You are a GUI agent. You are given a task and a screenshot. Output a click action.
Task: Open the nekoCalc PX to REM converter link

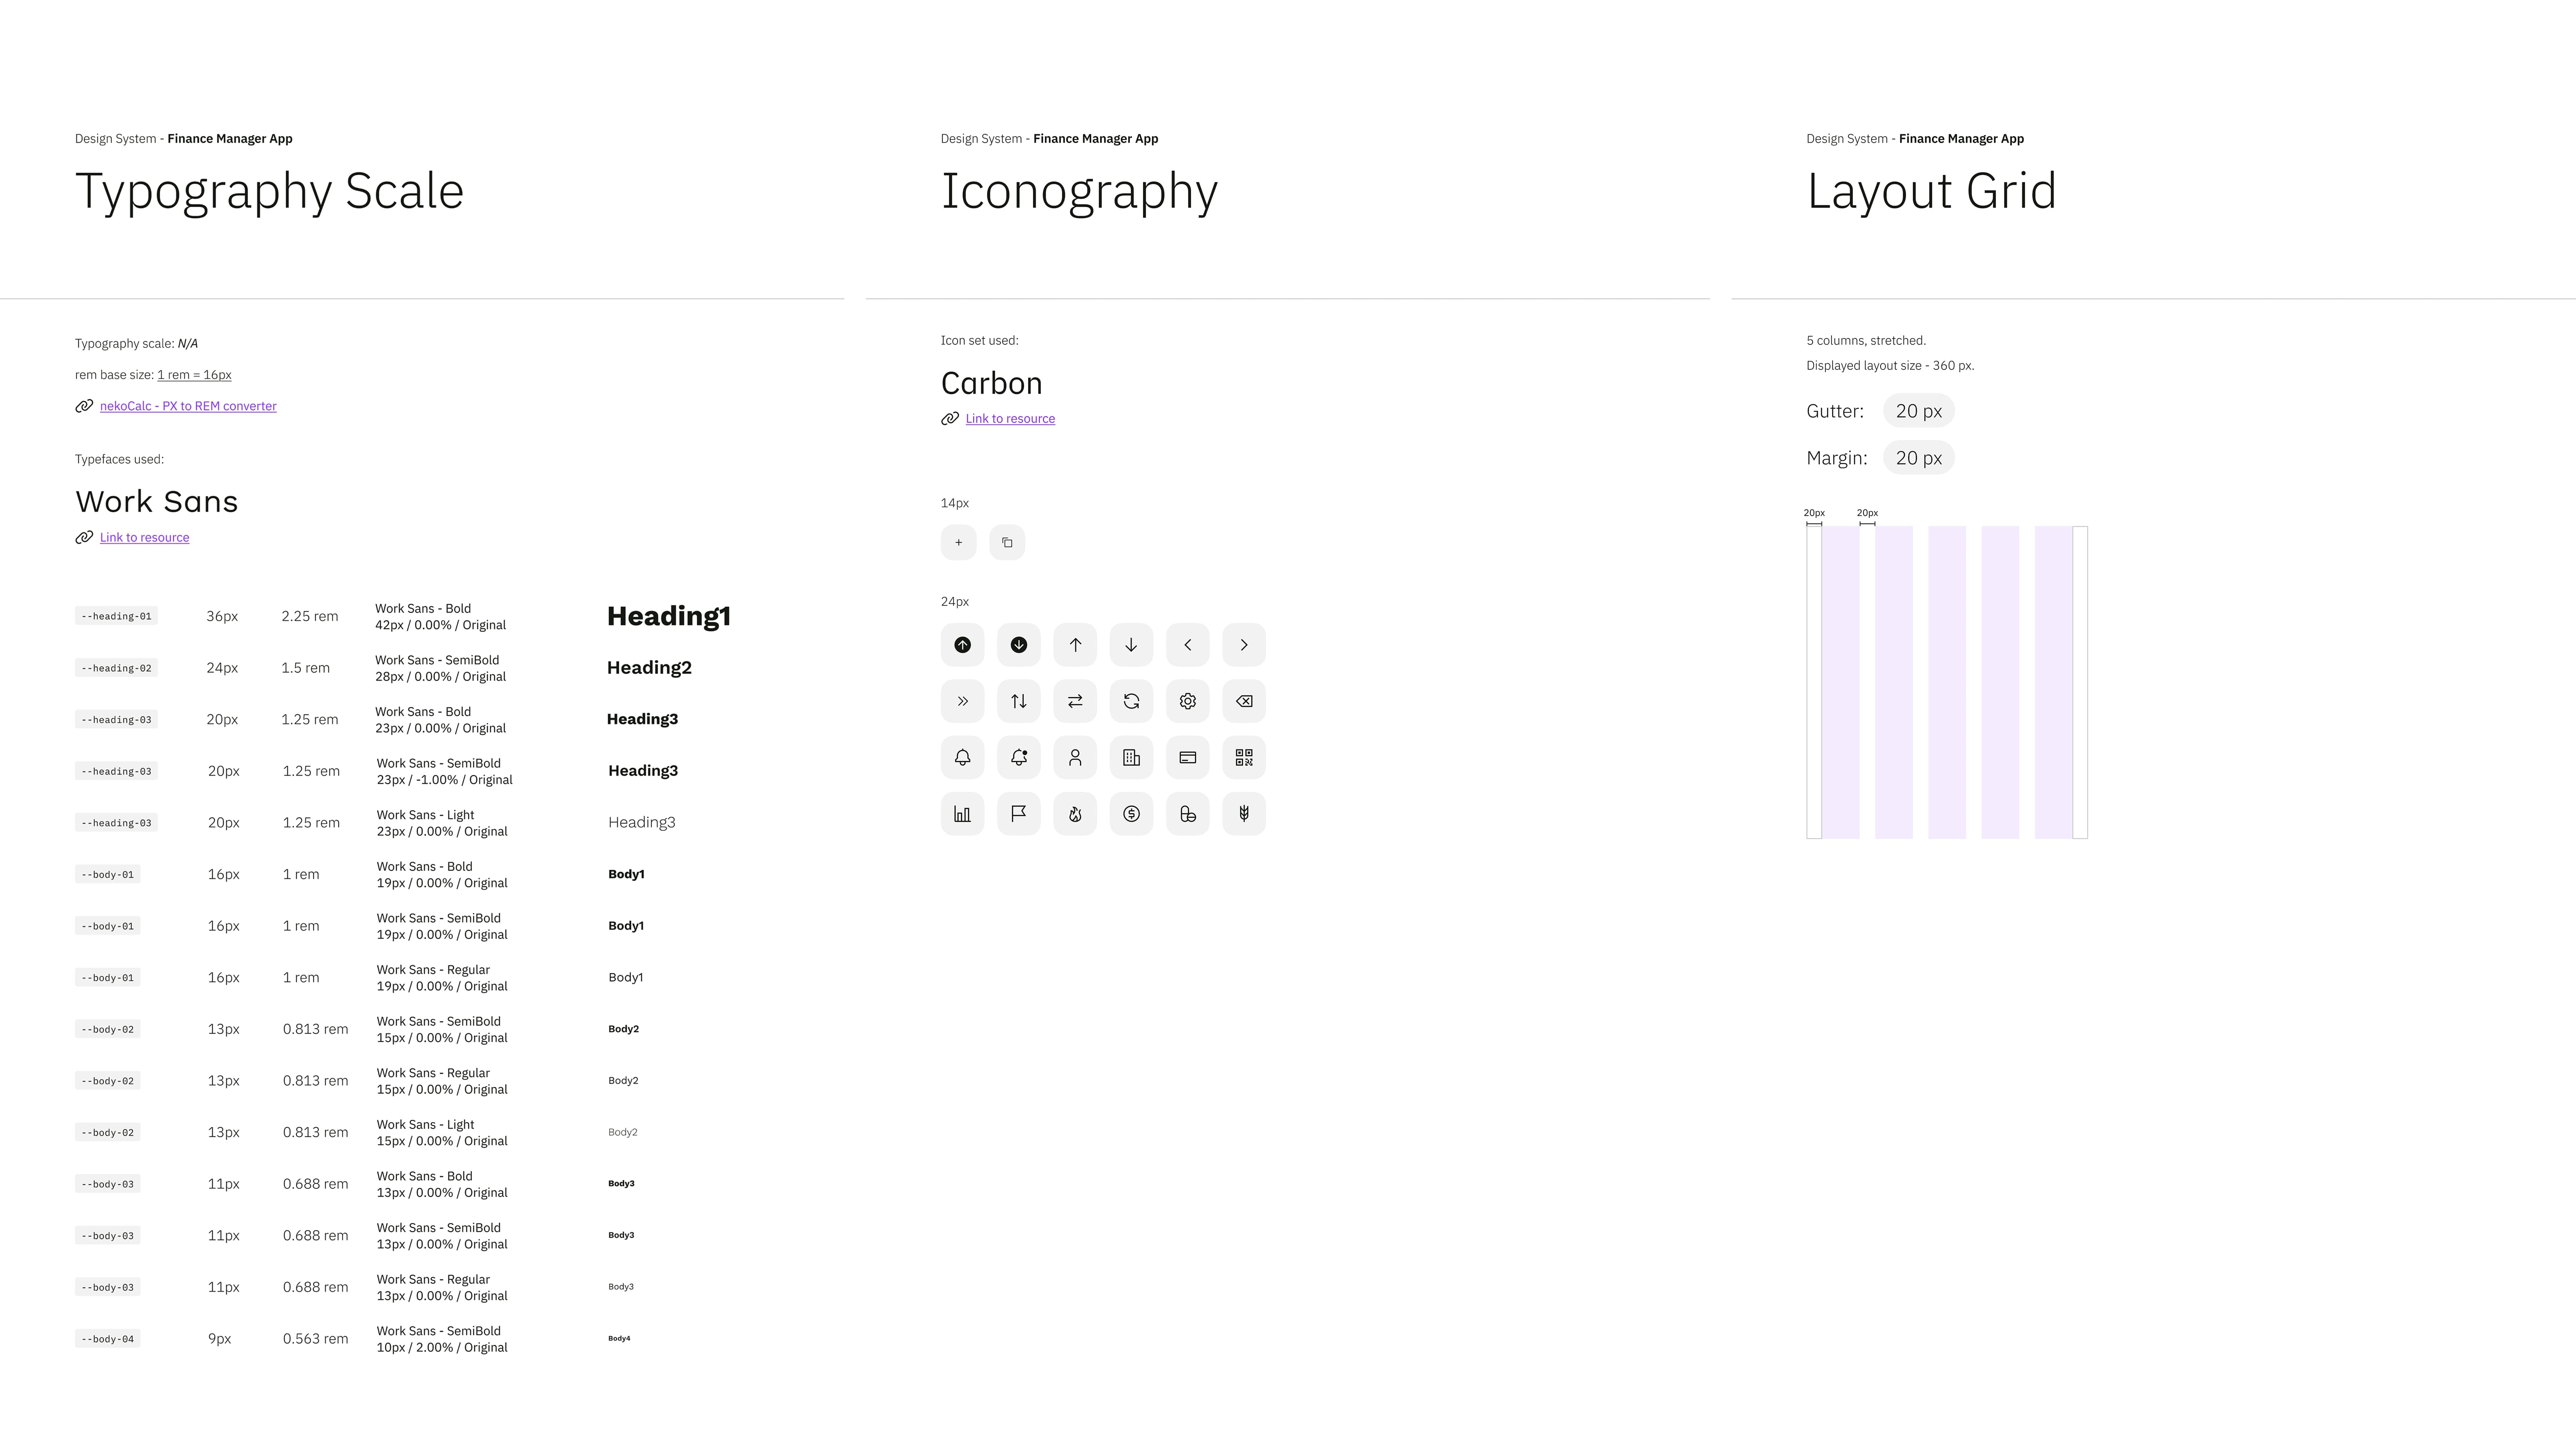[188, 406]
